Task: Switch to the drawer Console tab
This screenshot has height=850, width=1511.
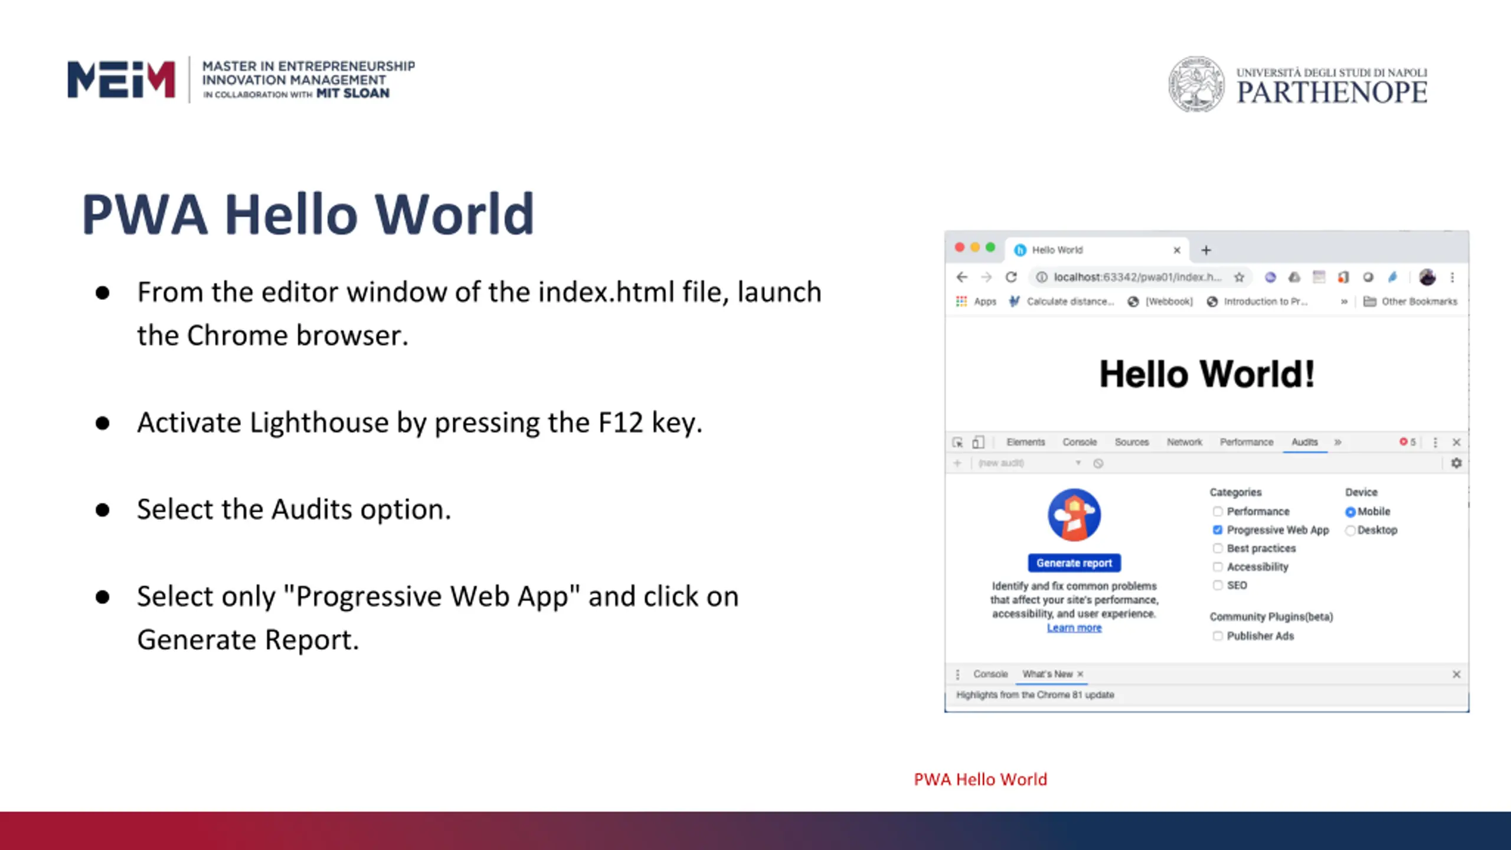Action: 990,674
